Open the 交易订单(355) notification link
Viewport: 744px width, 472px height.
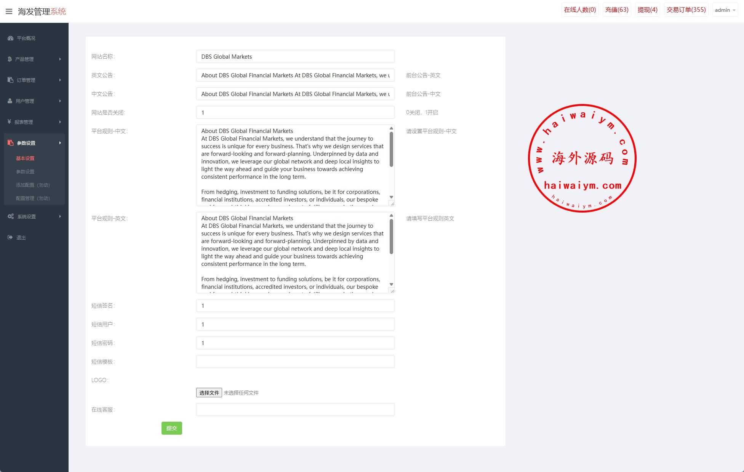click(686, 10)
